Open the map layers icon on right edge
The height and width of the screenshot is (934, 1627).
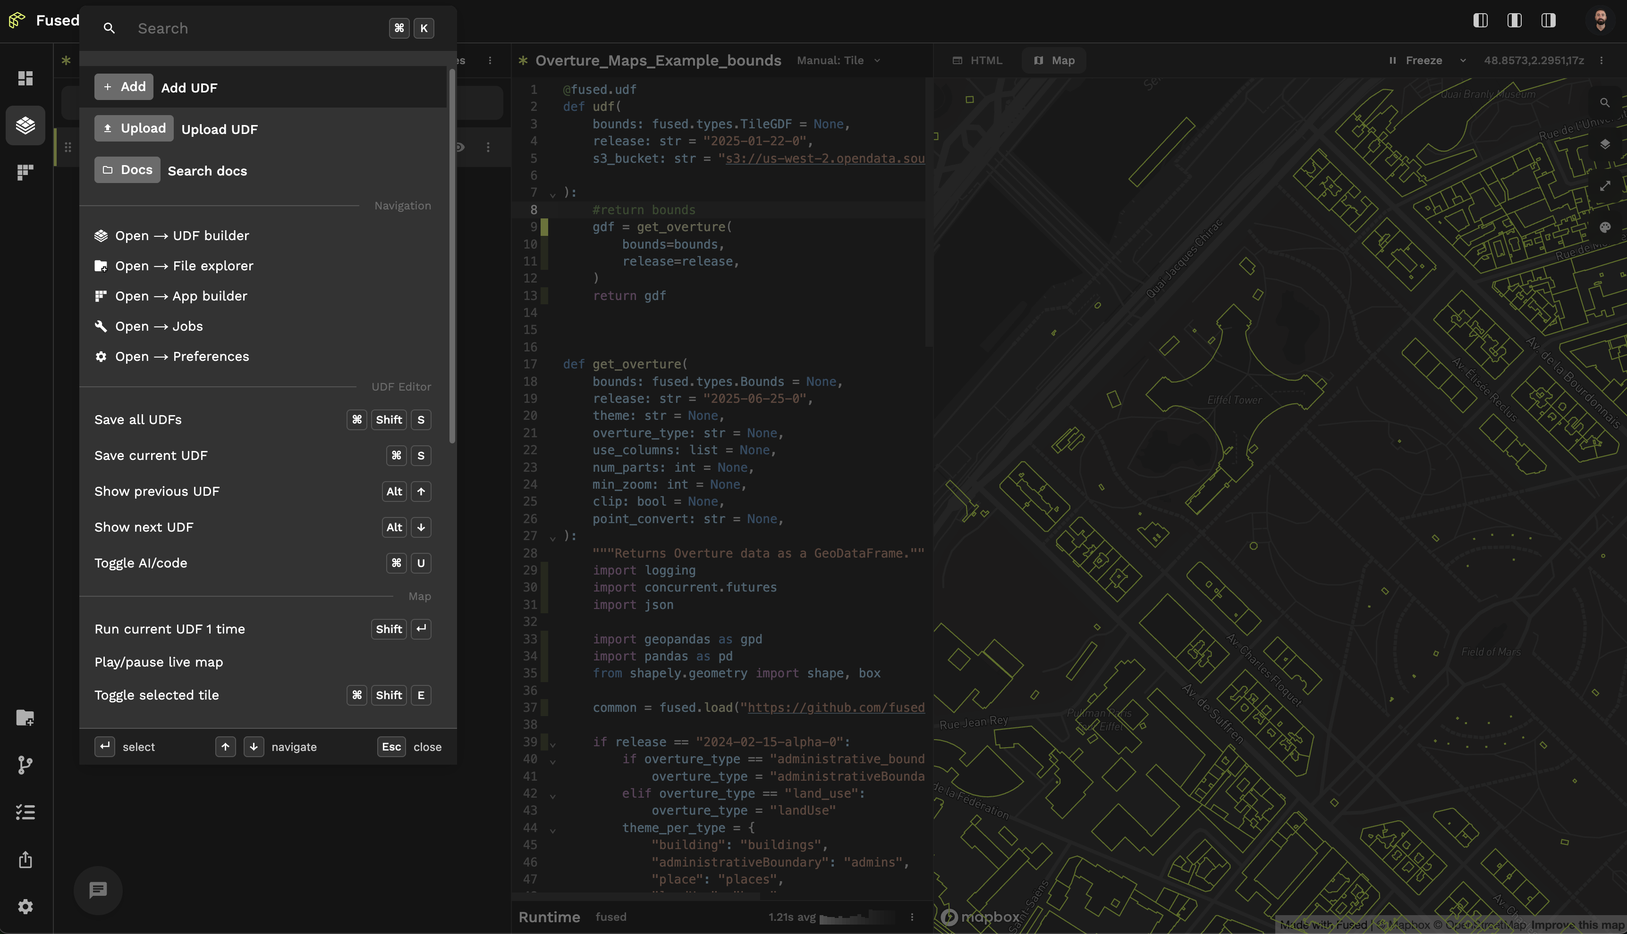[x=1604, y=144]
